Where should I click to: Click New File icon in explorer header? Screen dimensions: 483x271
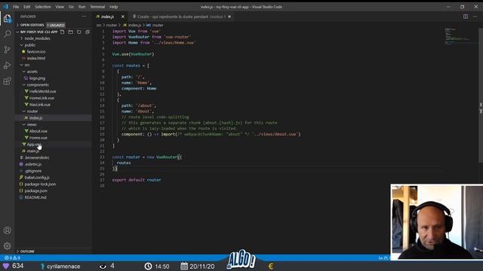click(x=63, y=32)
